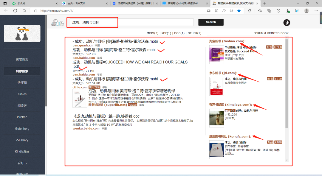Select lorefree in the sidebar
The height and width of the screenshot is (176, 322).
[x=22, y=117]
